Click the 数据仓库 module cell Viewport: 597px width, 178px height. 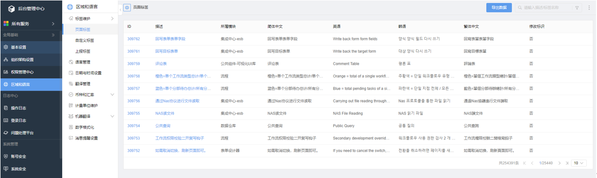click(228, 125)
